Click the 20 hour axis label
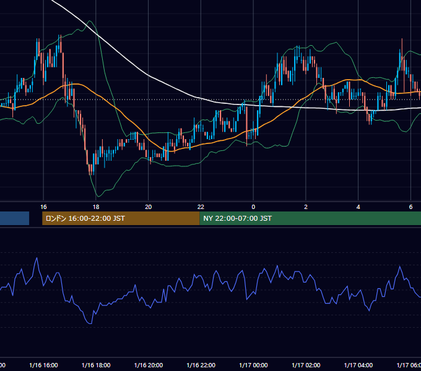The image size is (421, 371). 148,207
